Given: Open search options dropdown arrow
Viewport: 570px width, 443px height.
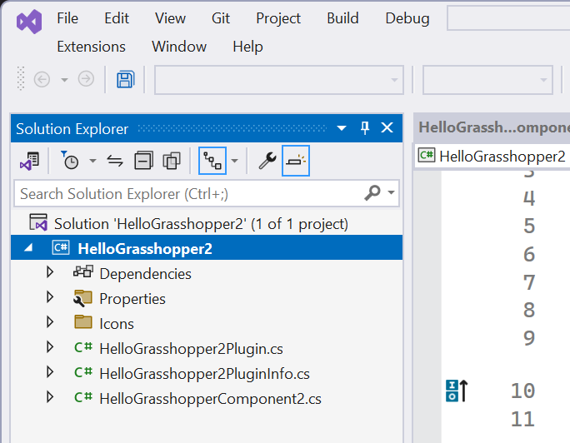Looking at the screenshot, I should (x=391, y=193).
